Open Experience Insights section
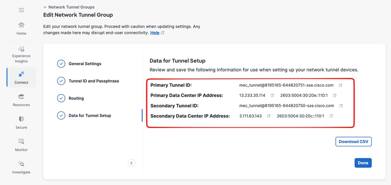The image size is (391, 185). (22, 54)
